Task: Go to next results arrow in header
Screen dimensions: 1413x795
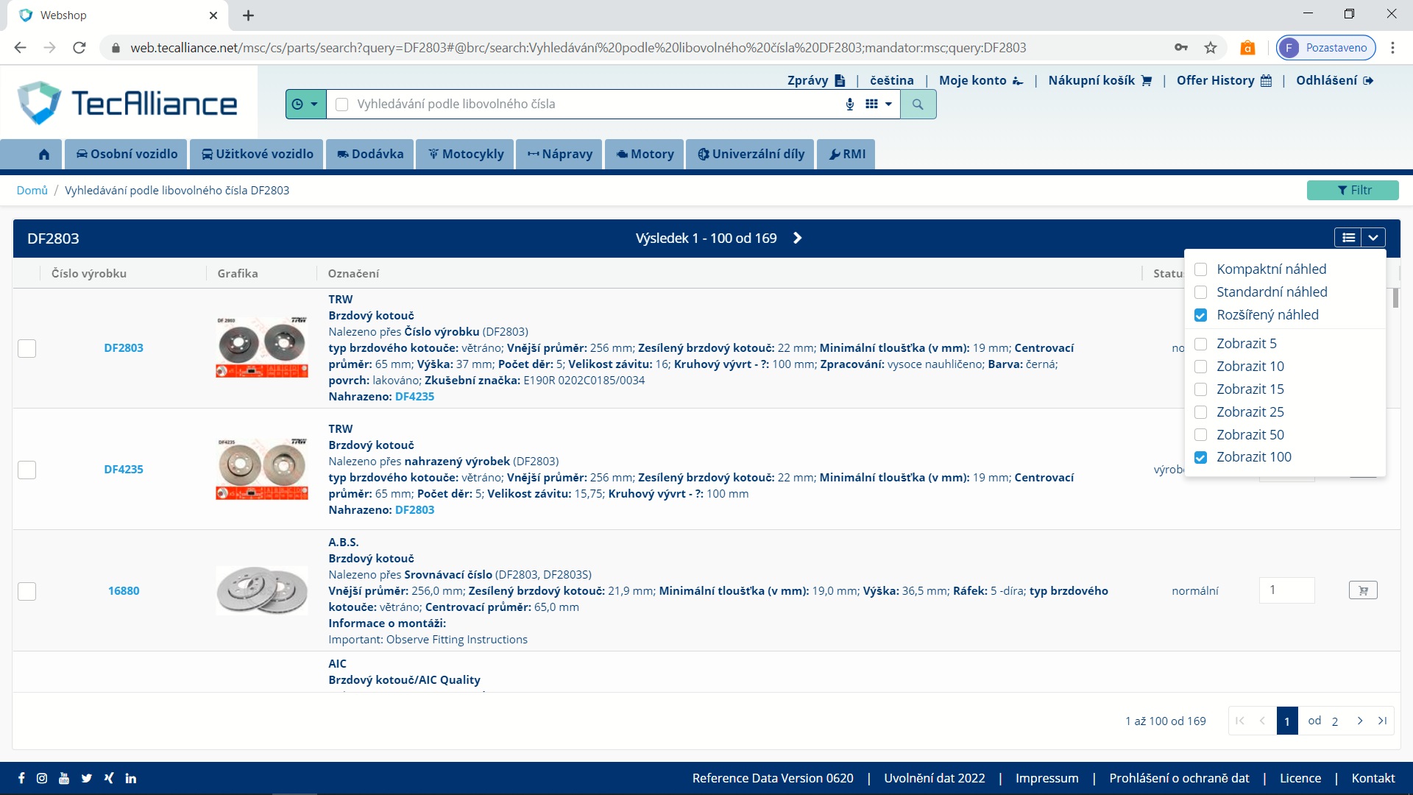Action: (798, 238)
